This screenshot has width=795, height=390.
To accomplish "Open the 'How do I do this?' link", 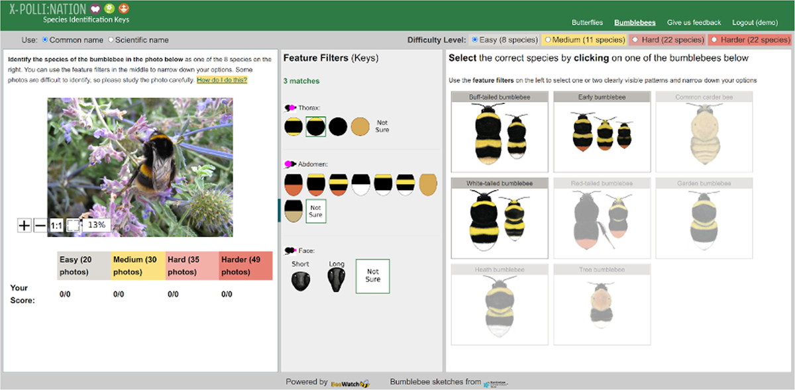I will click(x=222, y=80).
